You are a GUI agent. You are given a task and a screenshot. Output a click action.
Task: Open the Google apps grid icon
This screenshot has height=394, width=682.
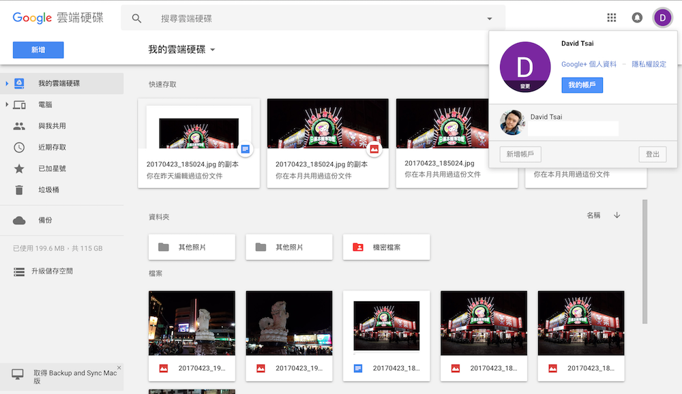(612, 18)
